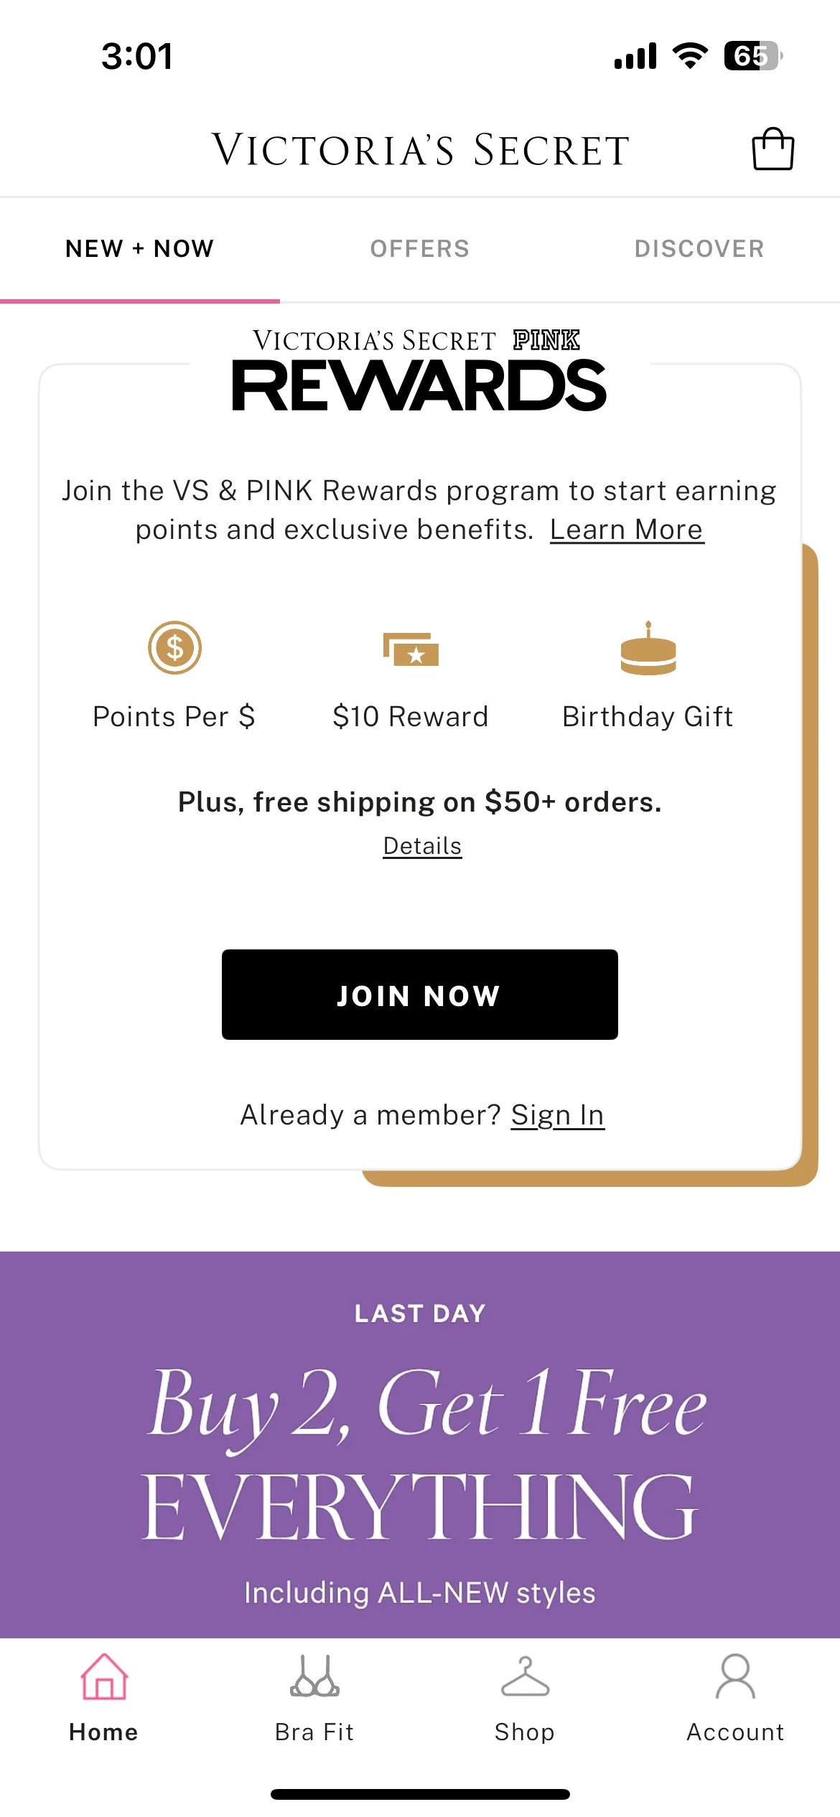Image resolution: width=840 pixels, height=1817 pixels.
Task: Click the Sign In link
Action: click(557, 1115)
